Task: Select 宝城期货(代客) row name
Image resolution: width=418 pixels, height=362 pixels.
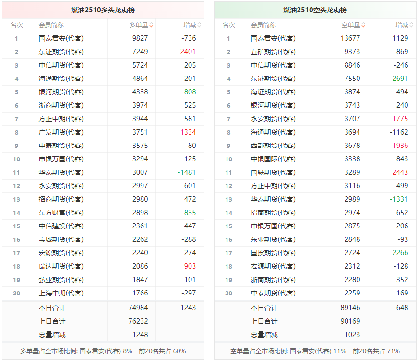Action: click(61, 239)
